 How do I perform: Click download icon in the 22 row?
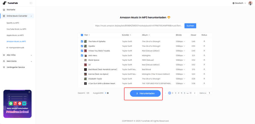[x=204, y=65]
